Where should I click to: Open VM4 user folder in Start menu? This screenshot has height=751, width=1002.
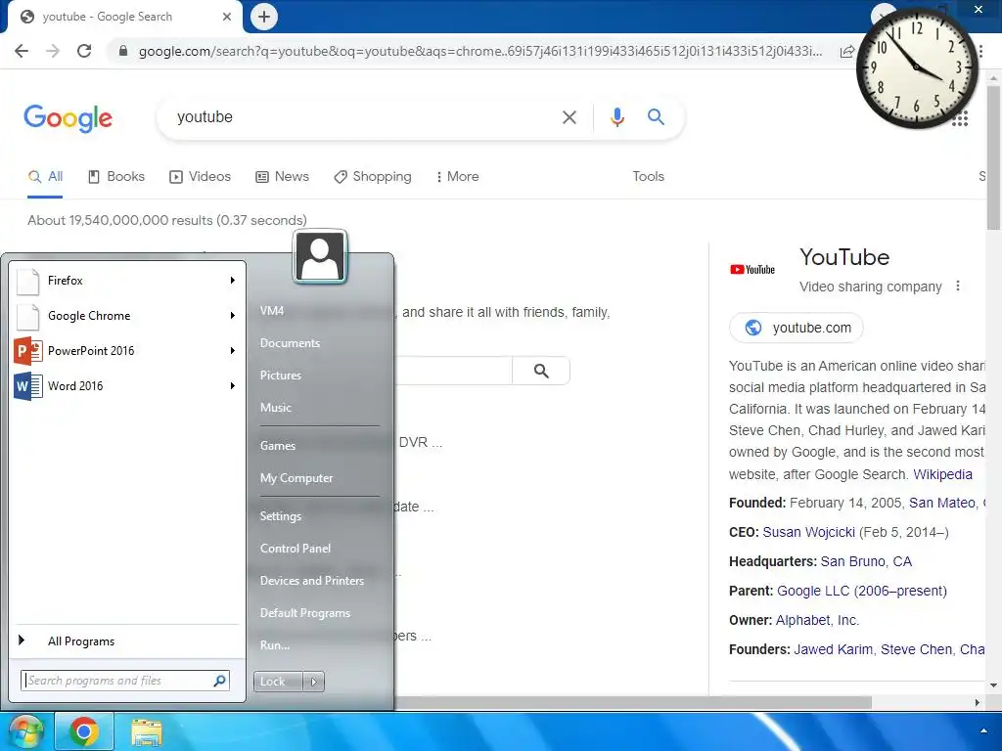pos(272,311)
